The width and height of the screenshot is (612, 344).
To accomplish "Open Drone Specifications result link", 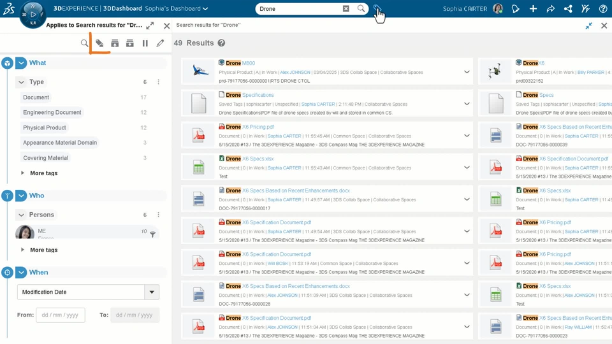I will pyautogui.click(x=250, y=95).
